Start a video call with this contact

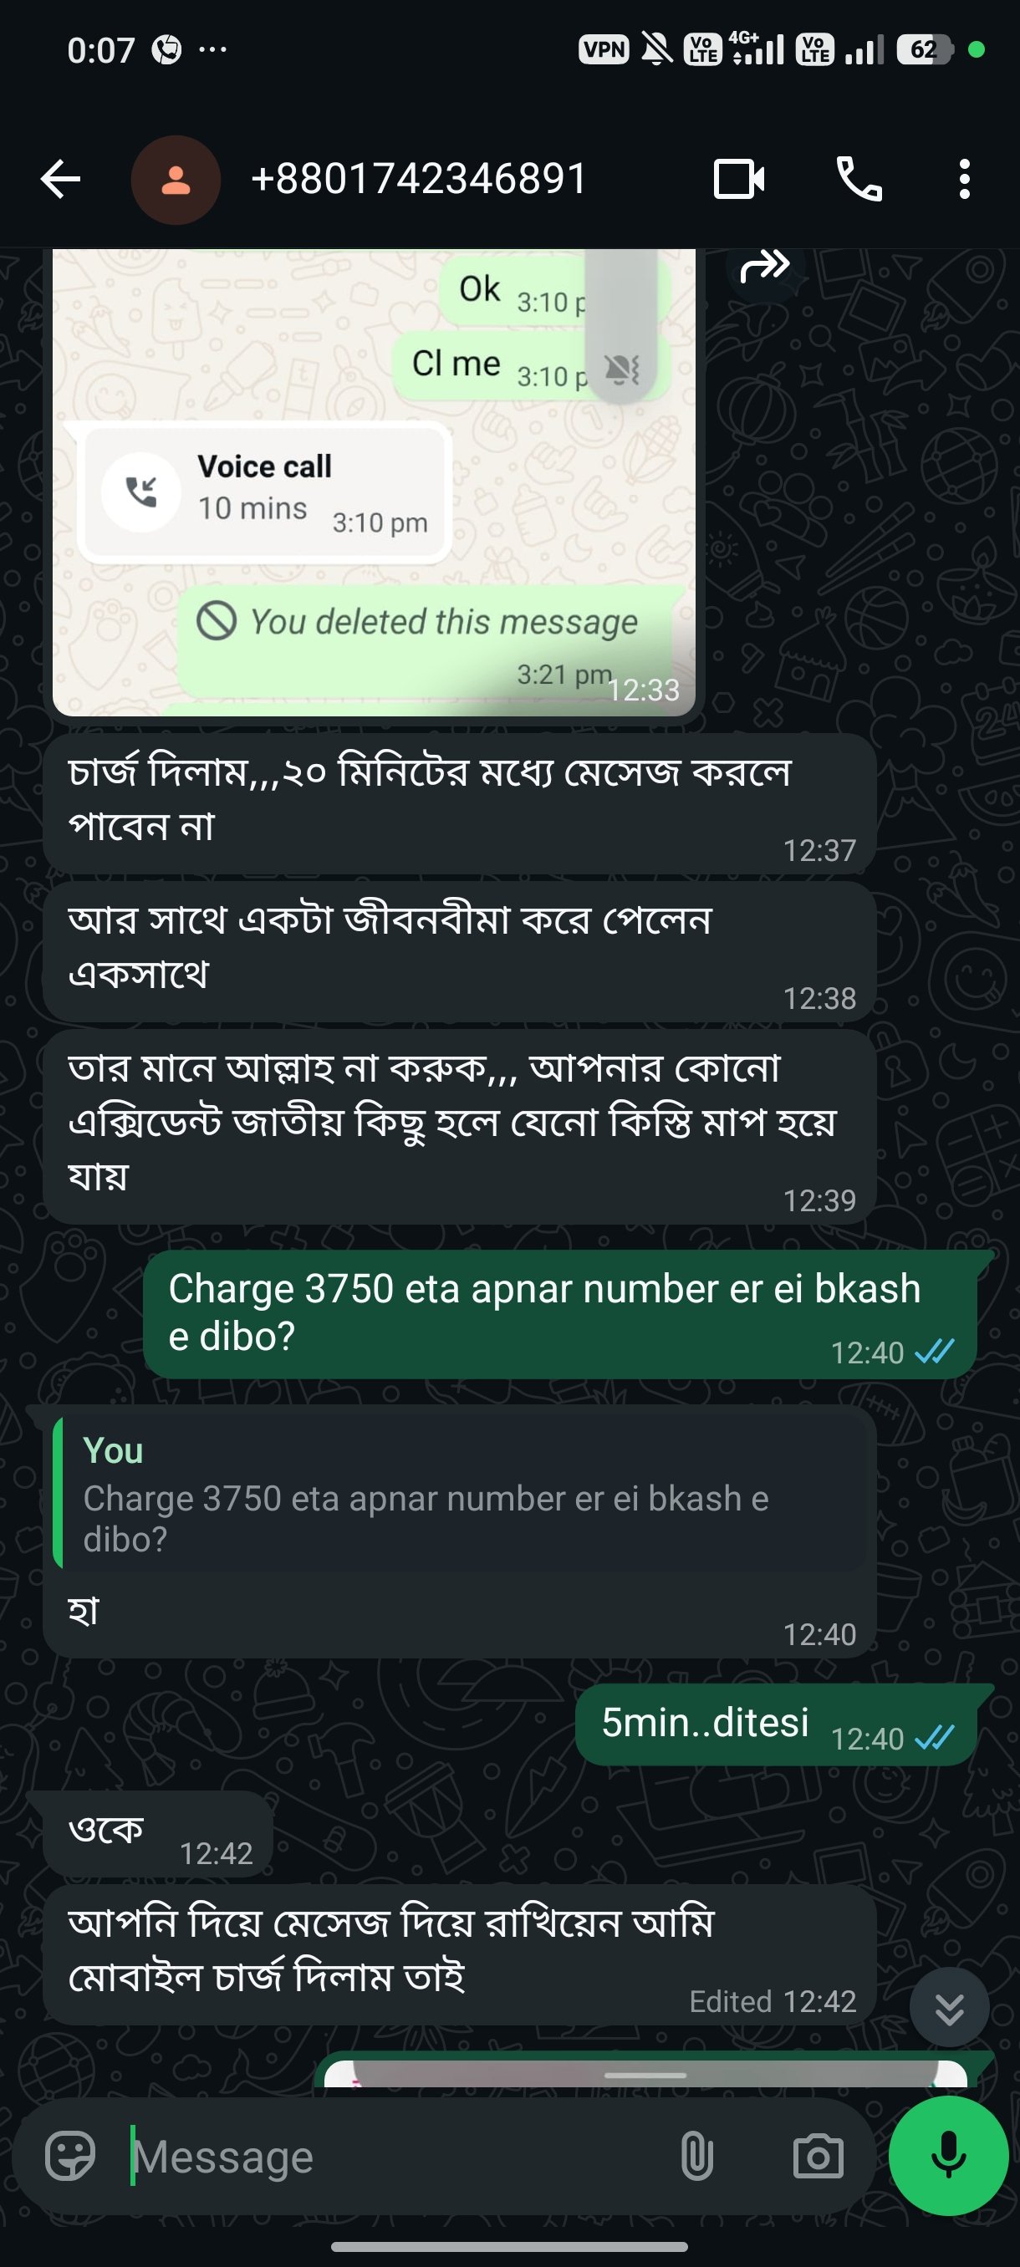click(740, 178)
